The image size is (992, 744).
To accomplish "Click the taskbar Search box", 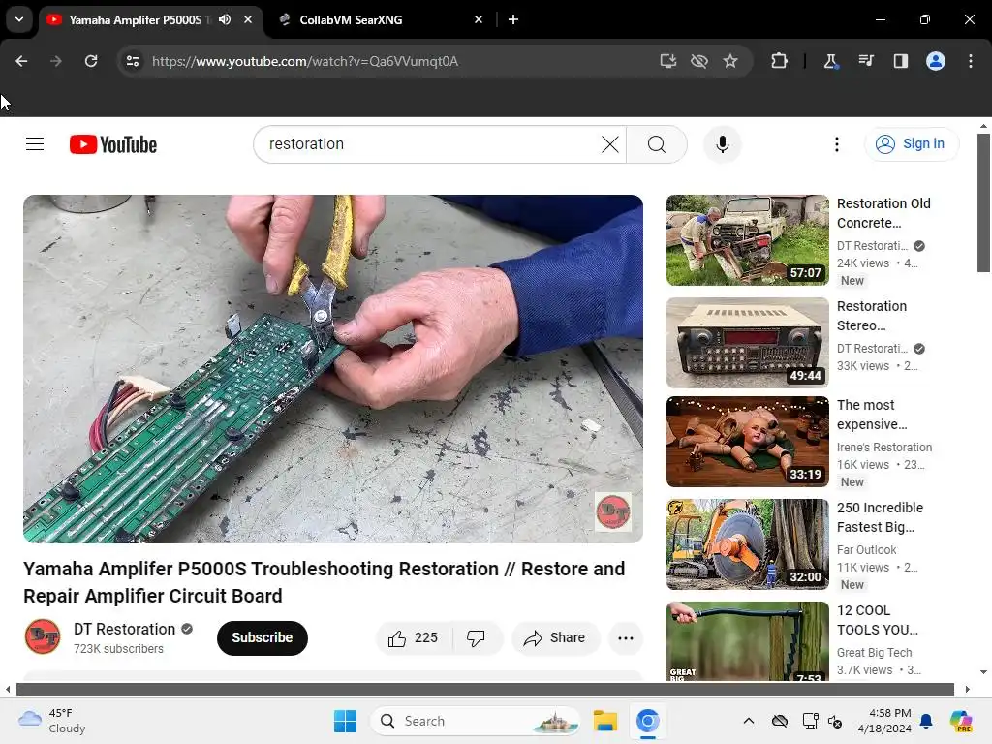I will pyautogui.click(x=475, y=721).
